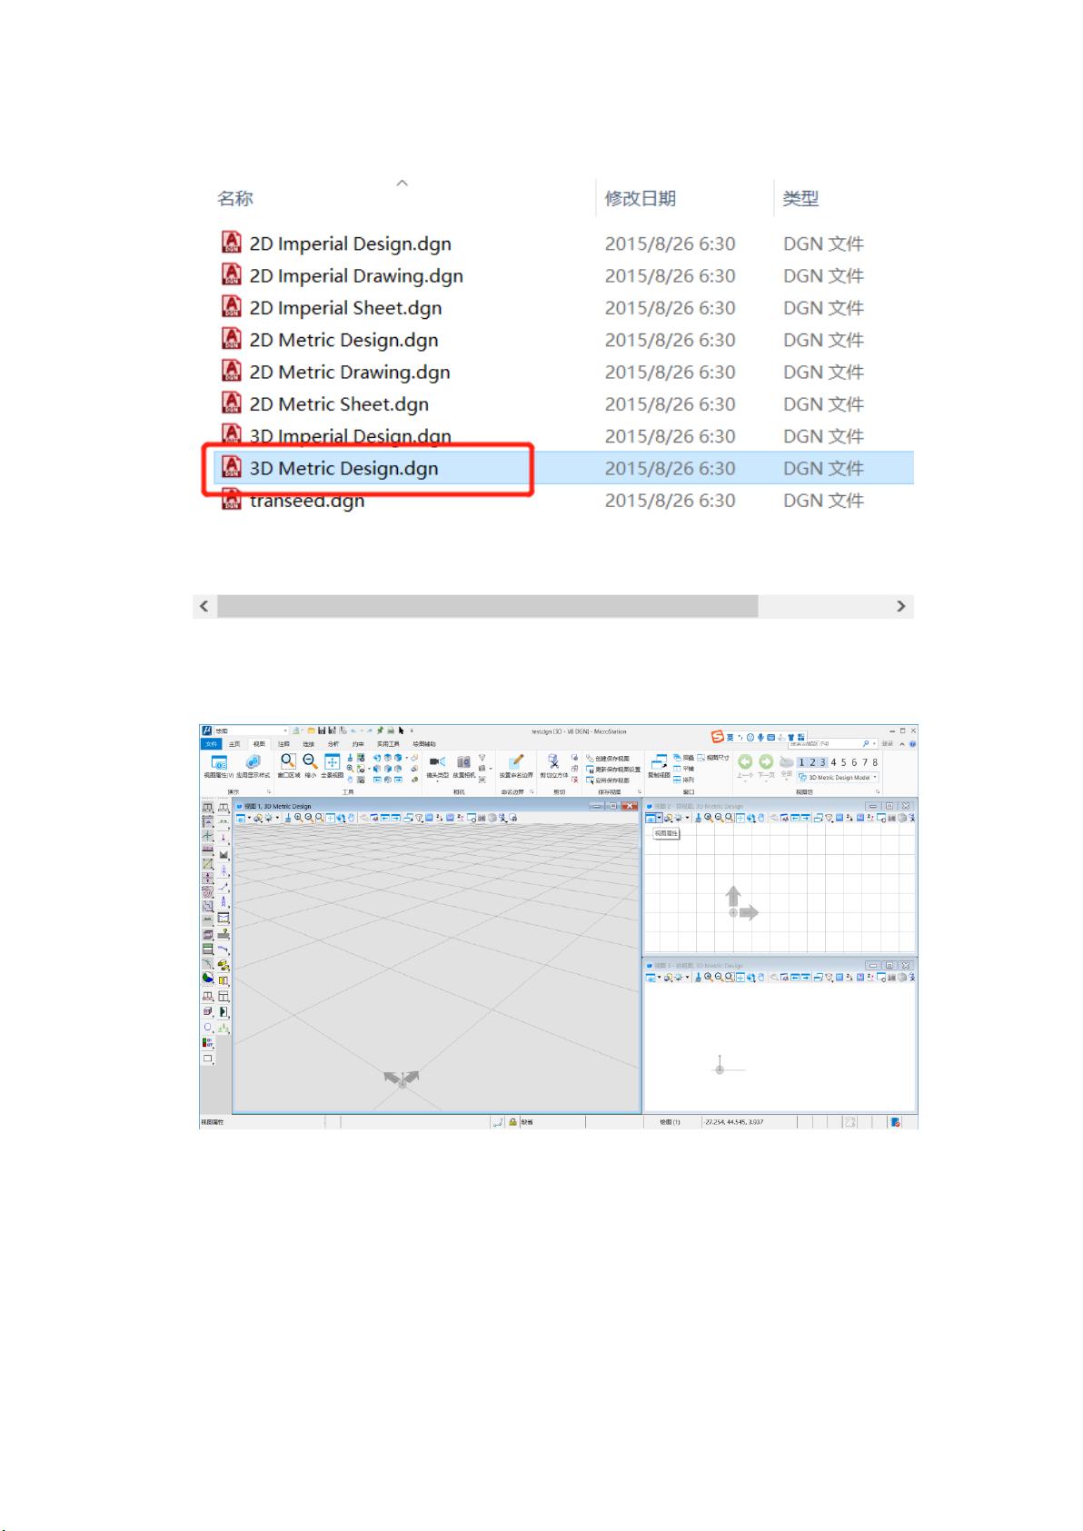The width and height of the screenshot is (1083, 1531).
Task: Toggle view number 1 in view group
Action: point(801,762)
